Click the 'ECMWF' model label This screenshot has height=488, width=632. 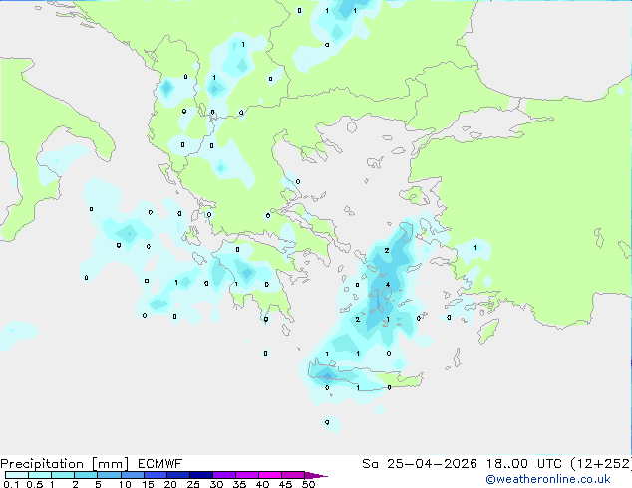click(160, 464)
